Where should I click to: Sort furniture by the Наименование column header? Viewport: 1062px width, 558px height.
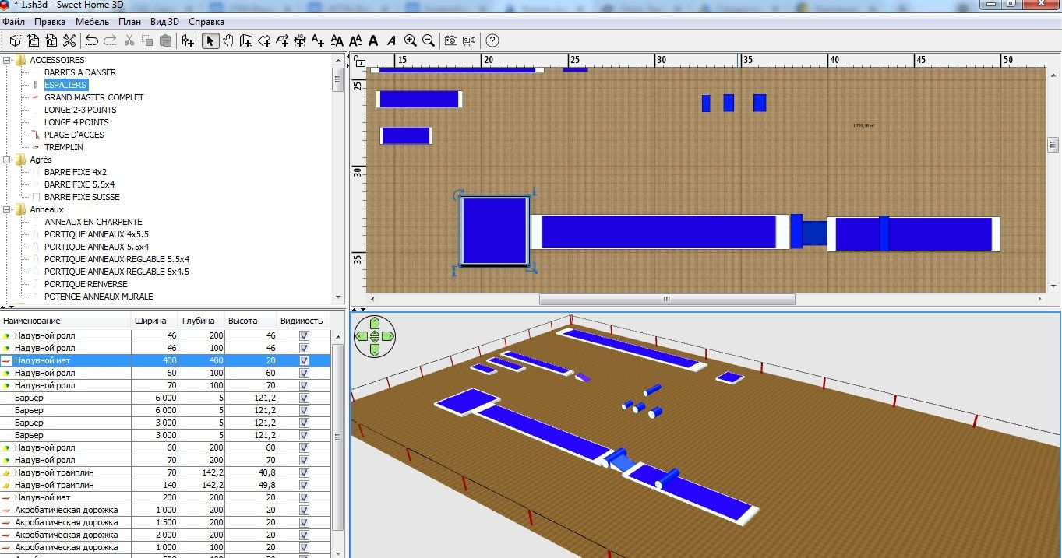click(x=65, y=321)
